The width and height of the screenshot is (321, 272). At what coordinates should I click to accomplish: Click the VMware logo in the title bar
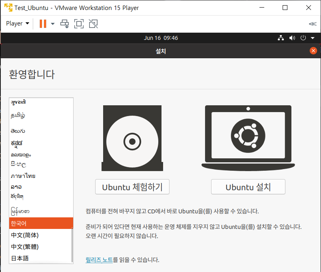pyautogui.click(x=8, y=8)
